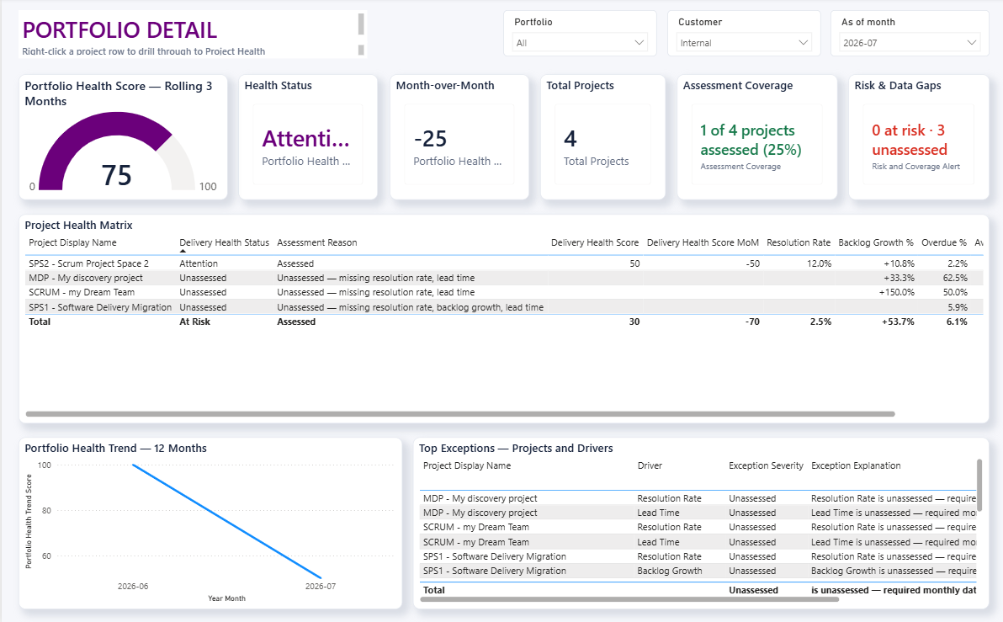This screenshot has width=1003, height=622.
Task: Click the Top Exceptions vertical scrollbar
Action: point(979,485)
